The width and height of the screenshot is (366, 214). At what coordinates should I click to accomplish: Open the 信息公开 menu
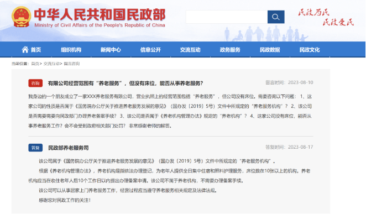(x=150, y=50)
